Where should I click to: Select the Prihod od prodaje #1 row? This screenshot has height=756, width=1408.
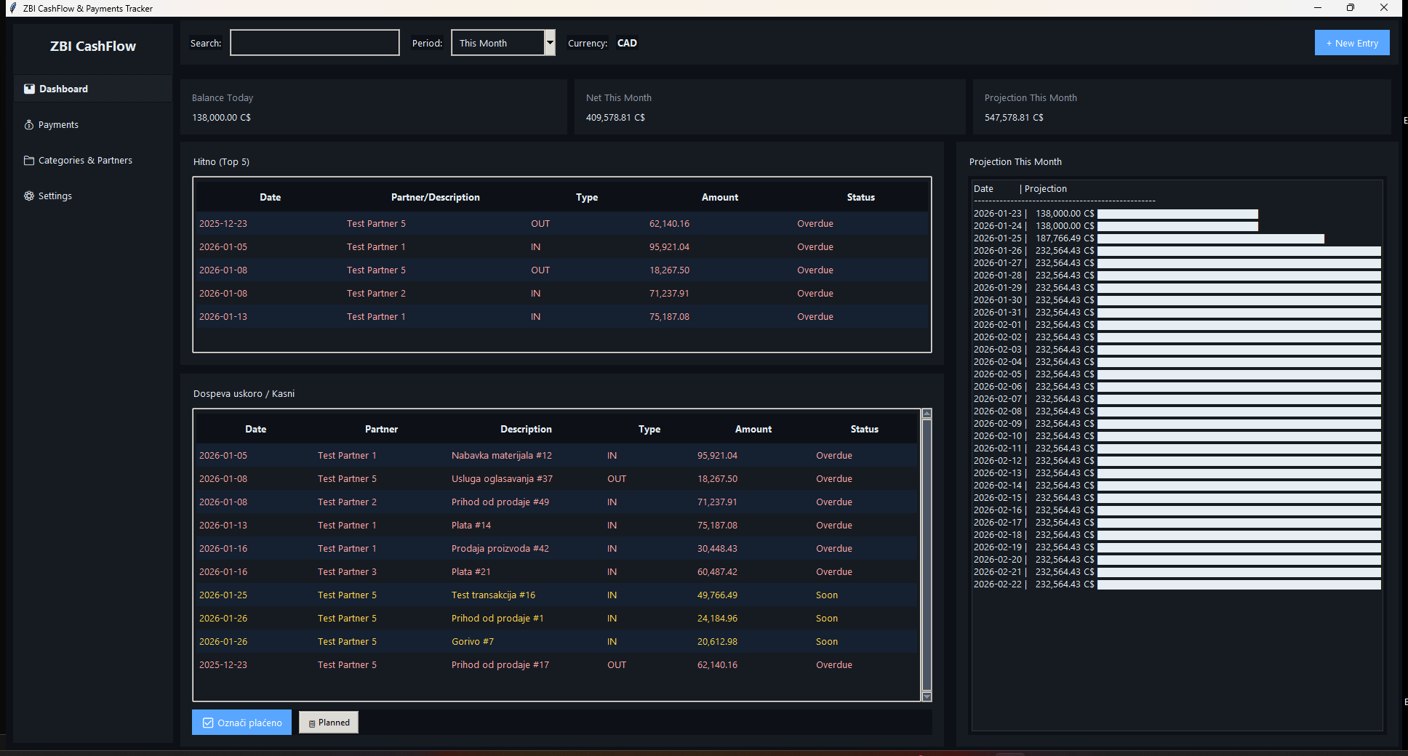tap(557, 619)
